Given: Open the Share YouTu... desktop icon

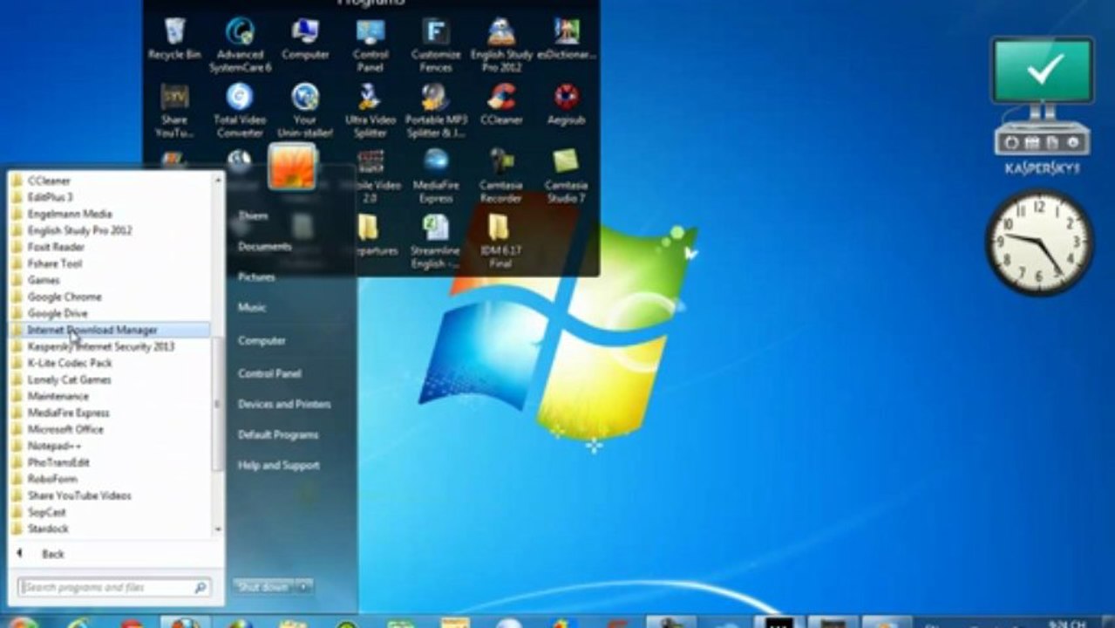Looking at the screenshot, I should click(174, 110).
